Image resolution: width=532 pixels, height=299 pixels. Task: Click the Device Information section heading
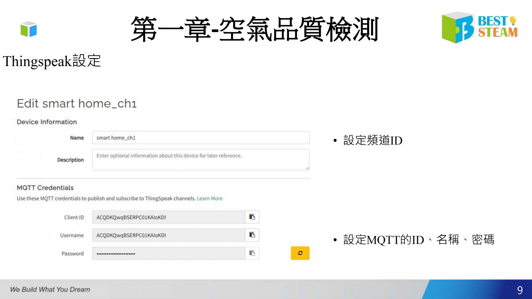(x=47, y=122)
